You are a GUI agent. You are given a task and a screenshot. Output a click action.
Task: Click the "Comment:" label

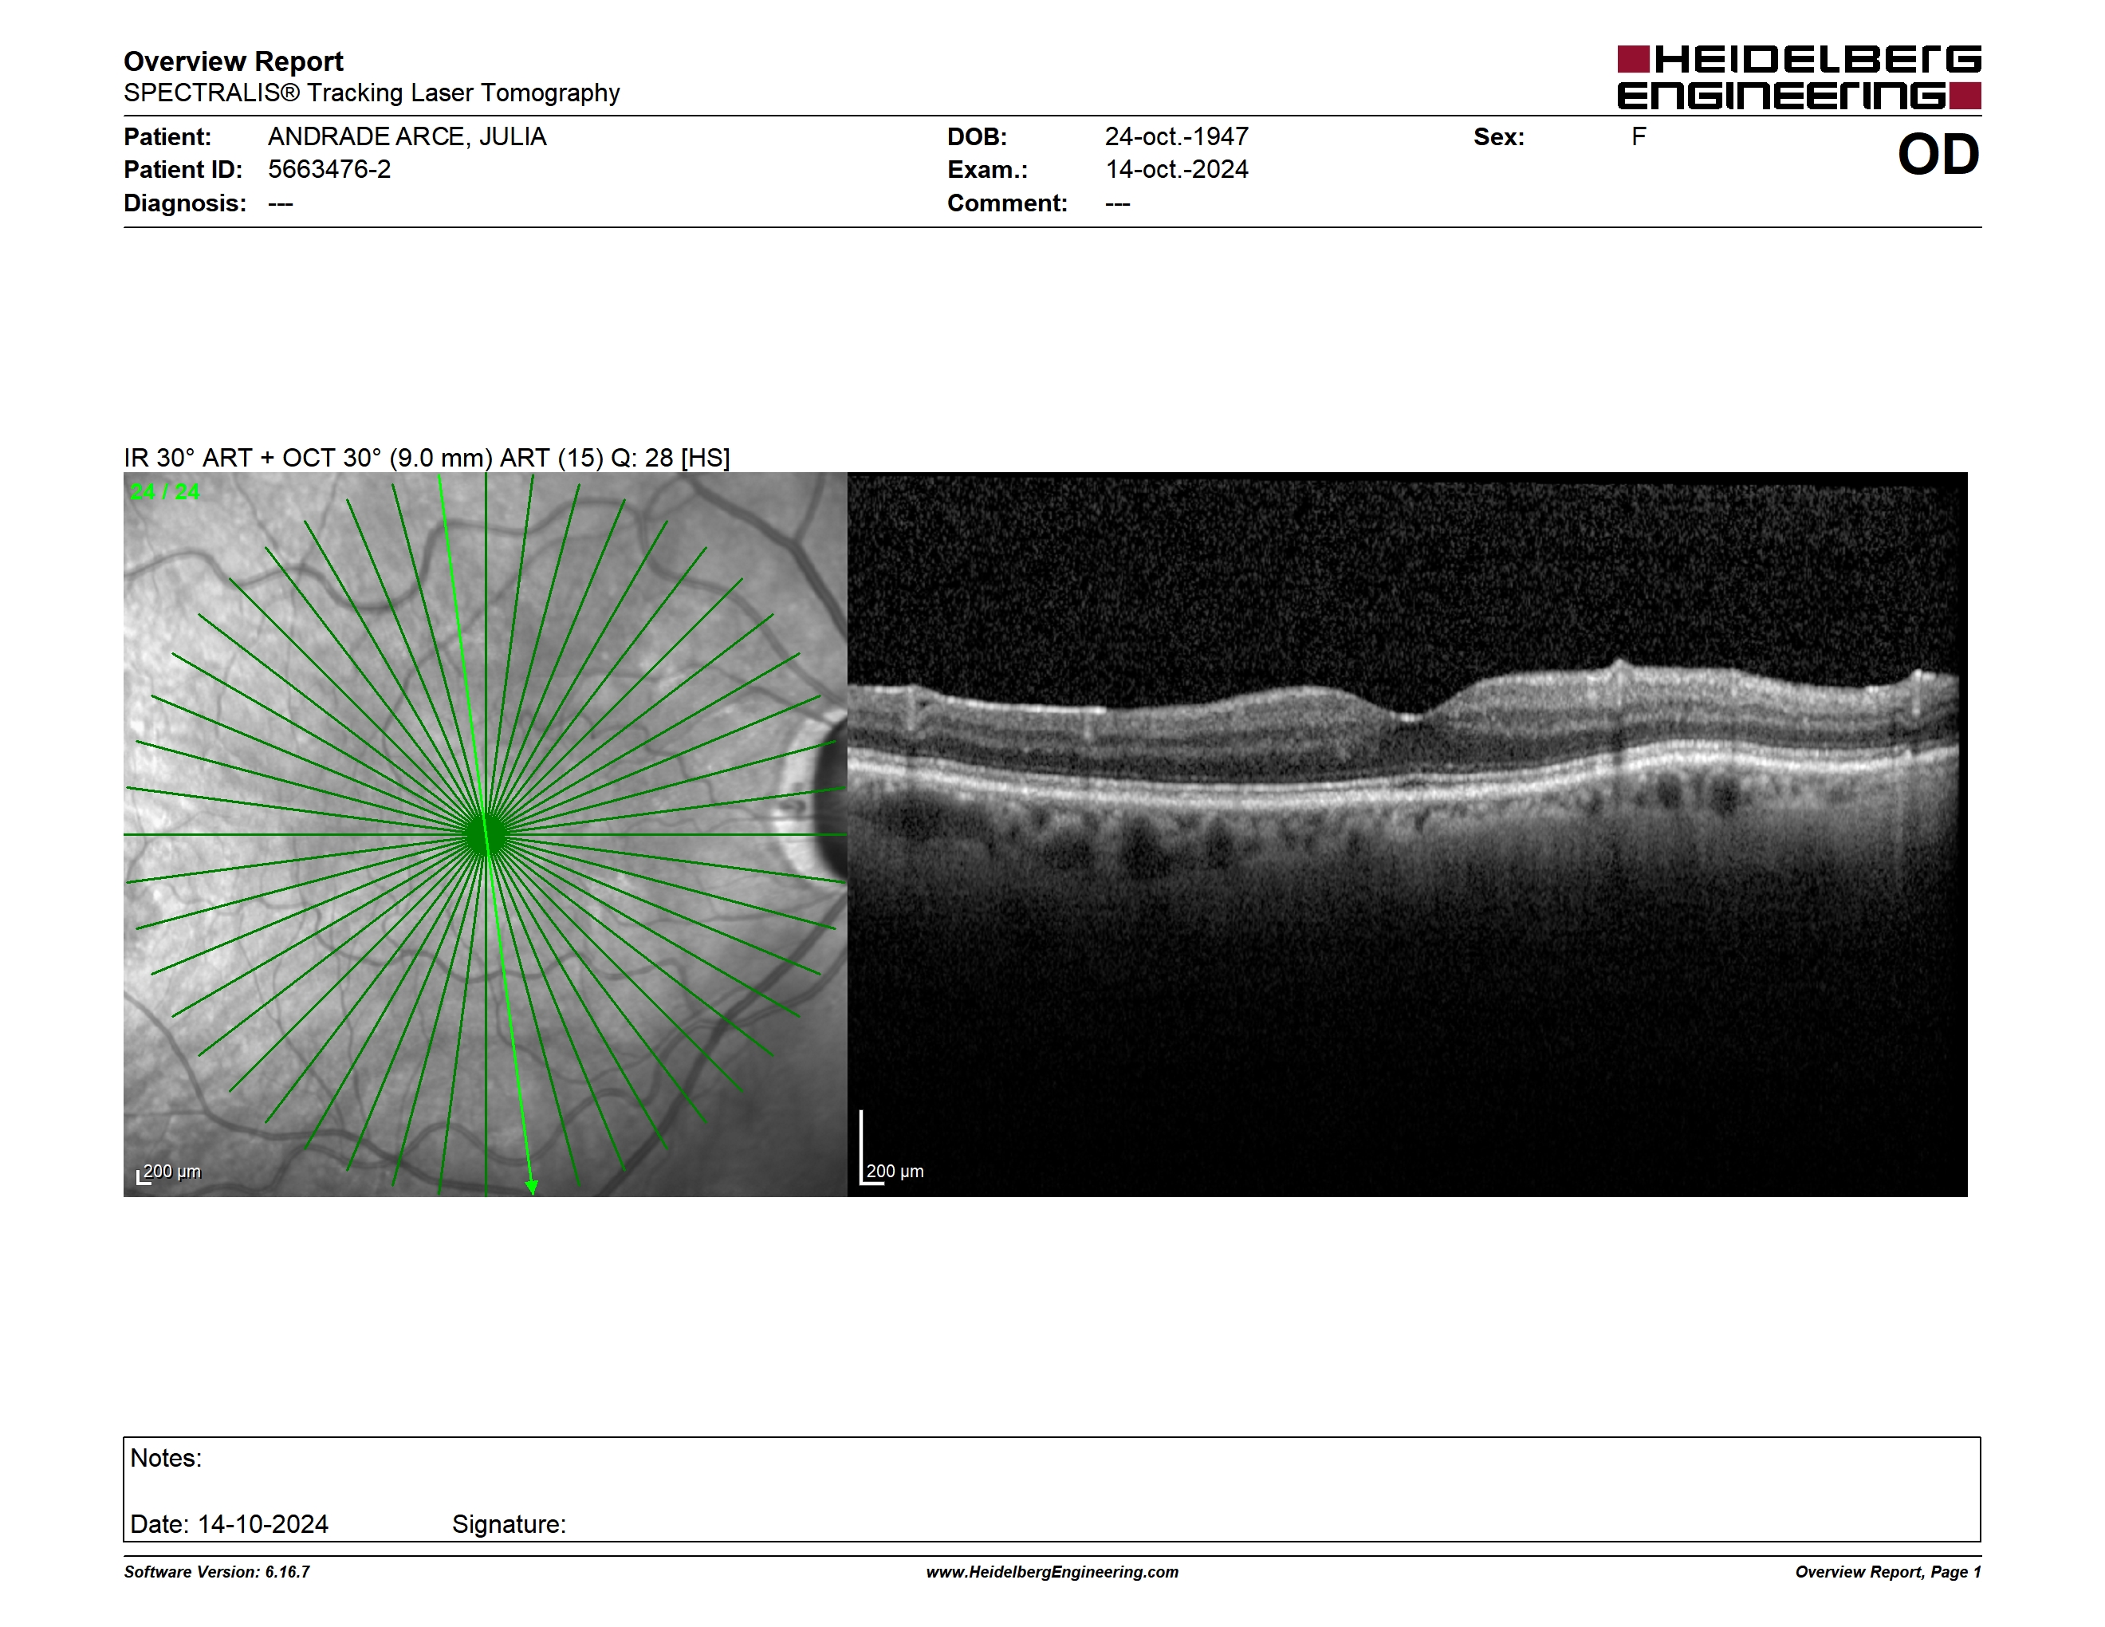[x=1007, y=203]
